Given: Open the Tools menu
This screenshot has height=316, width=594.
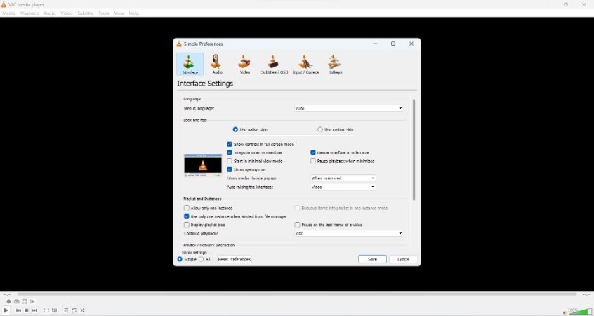Looking at the screenshot, I should [103, 13].
